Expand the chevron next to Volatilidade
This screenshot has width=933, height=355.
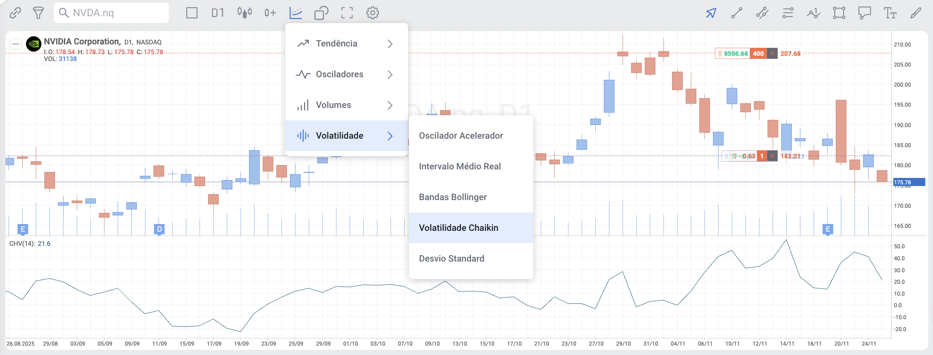(390, 136)
